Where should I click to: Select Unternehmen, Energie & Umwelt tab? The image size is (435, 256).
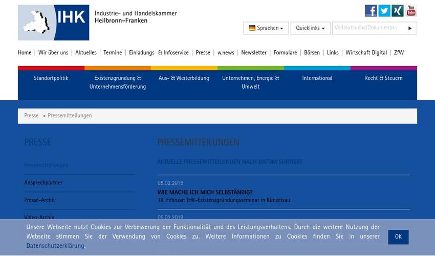tap(251, 82)
